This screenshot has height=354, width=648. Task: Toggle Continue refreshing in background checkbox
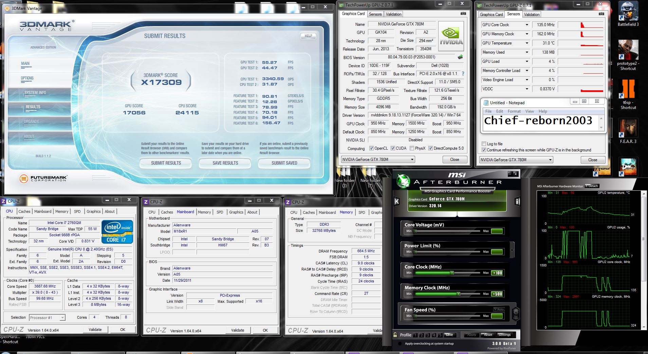(484, 150)
